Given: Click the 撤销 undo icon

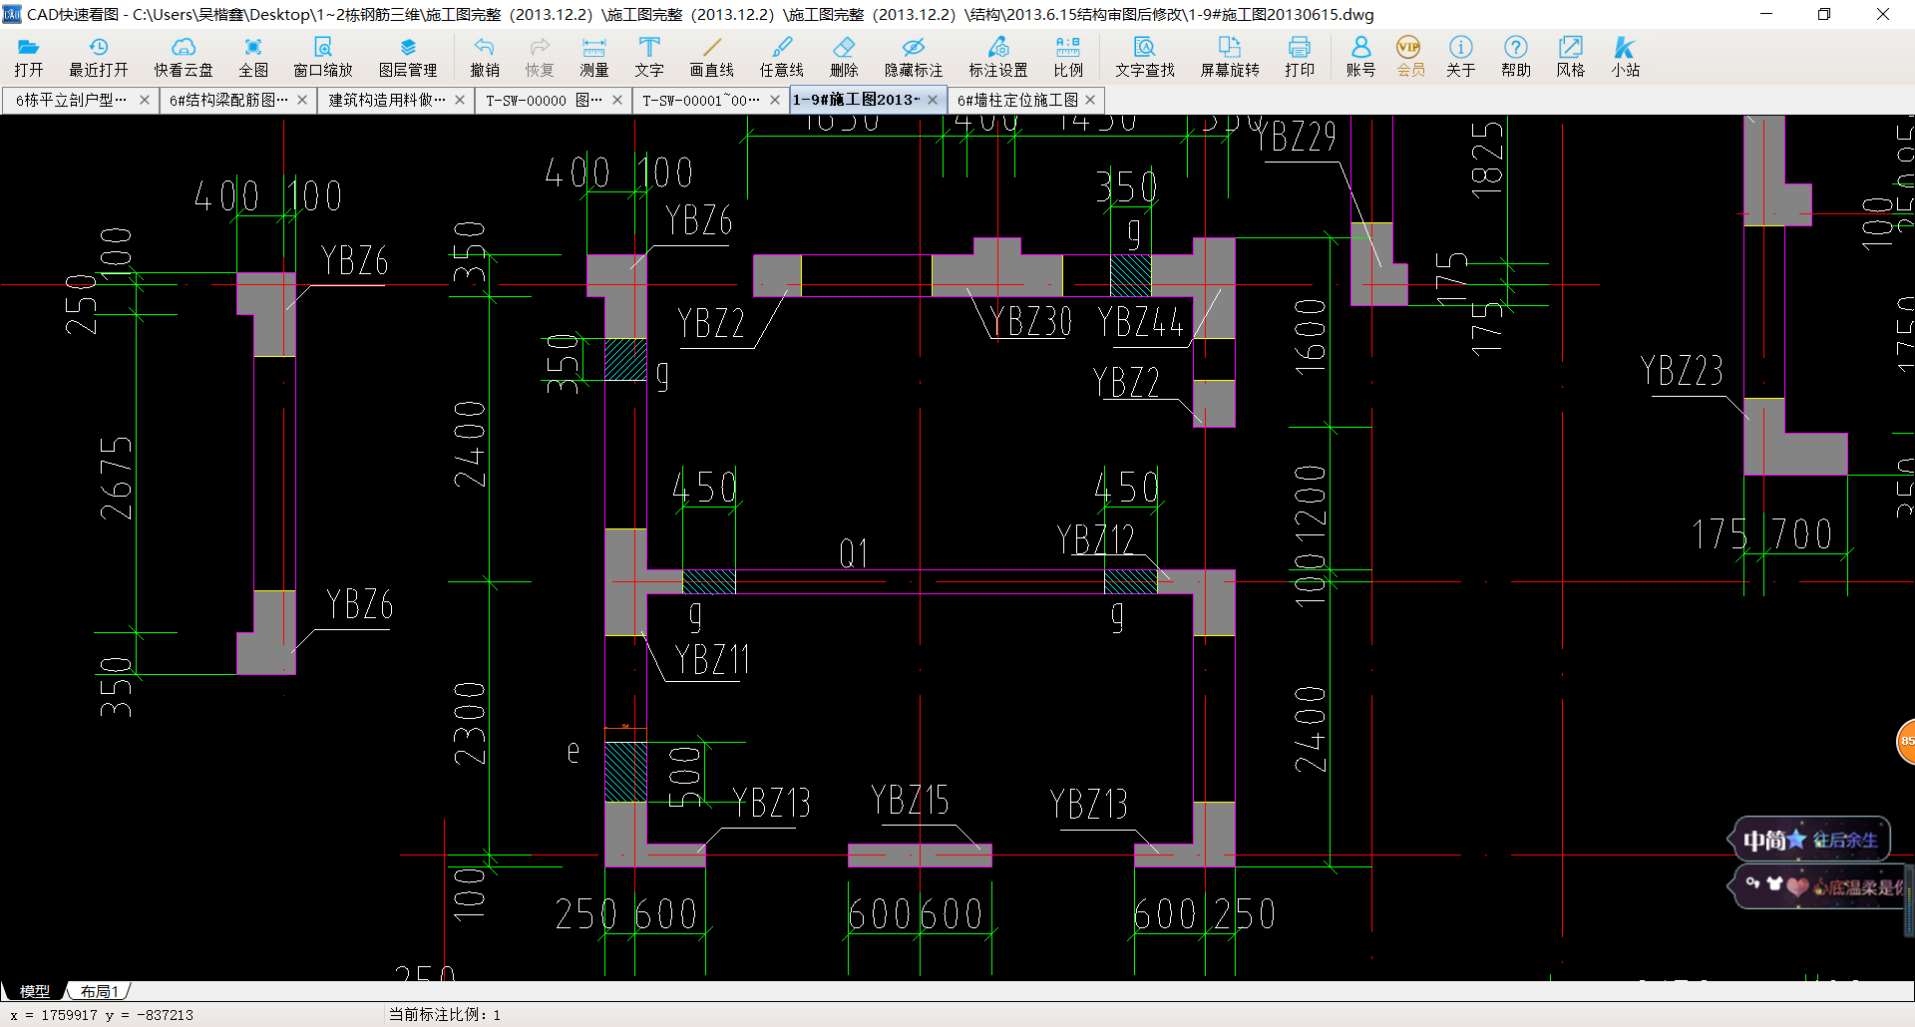Looking at the screenshot, I should point(485,57).
